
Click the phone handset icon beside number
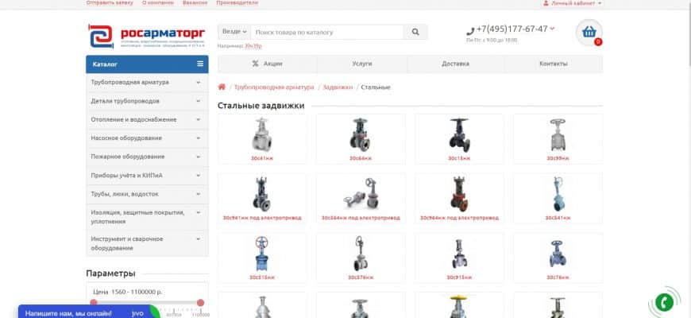coord(470,31)
